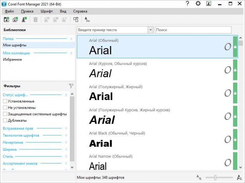This screenshot has height=183, width=245.
Task: Click the font list view options icon
Action: (x=76, y=20)
